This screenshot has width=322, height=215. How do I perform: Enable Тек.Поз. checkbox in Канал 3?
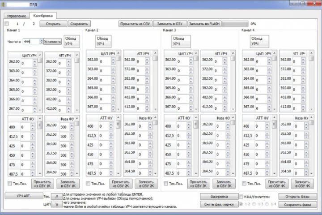[x=166, y=184]
